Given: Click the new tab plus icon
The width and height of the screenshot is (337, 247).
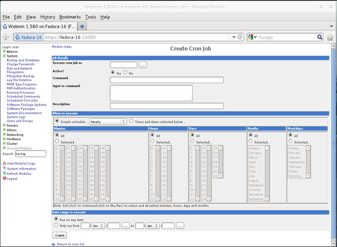Looking at the screenshot, I should 82,26.
